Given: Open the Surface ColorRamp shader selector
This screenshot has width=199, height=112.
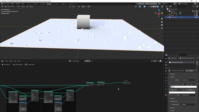Looking at the screenshot, I should point(187,80).
